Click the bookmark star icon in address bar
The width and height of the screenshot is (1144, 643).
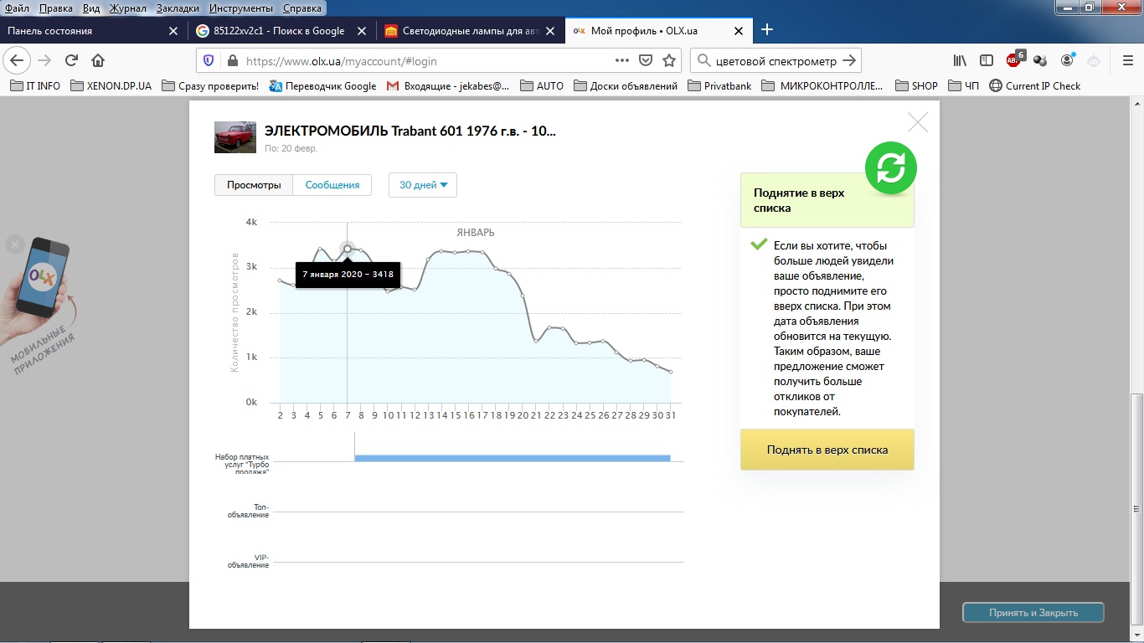coord(669,60)
